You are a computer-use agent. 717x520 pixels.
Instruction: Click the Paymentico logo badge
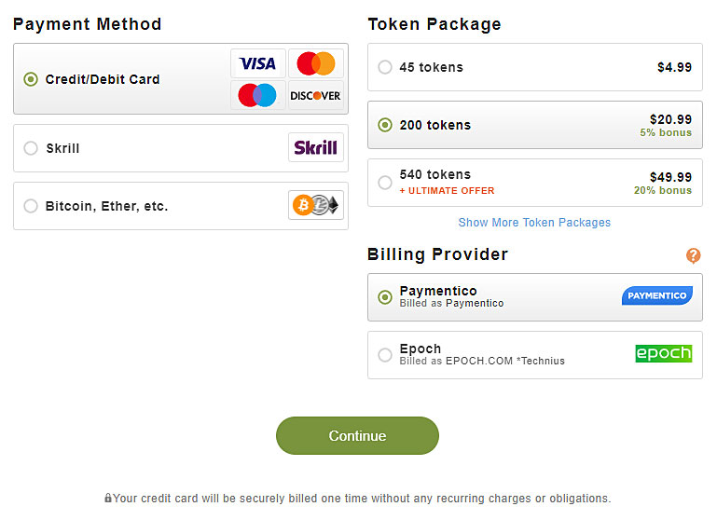[x=656, y=295]
